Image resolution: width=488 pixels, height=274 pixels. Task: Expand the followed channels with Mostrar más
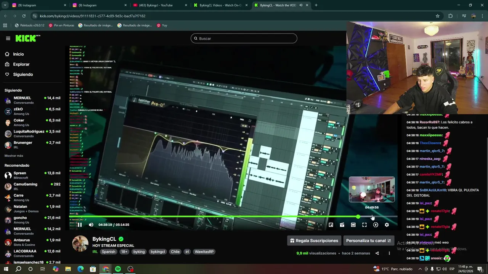pos(14,156)
